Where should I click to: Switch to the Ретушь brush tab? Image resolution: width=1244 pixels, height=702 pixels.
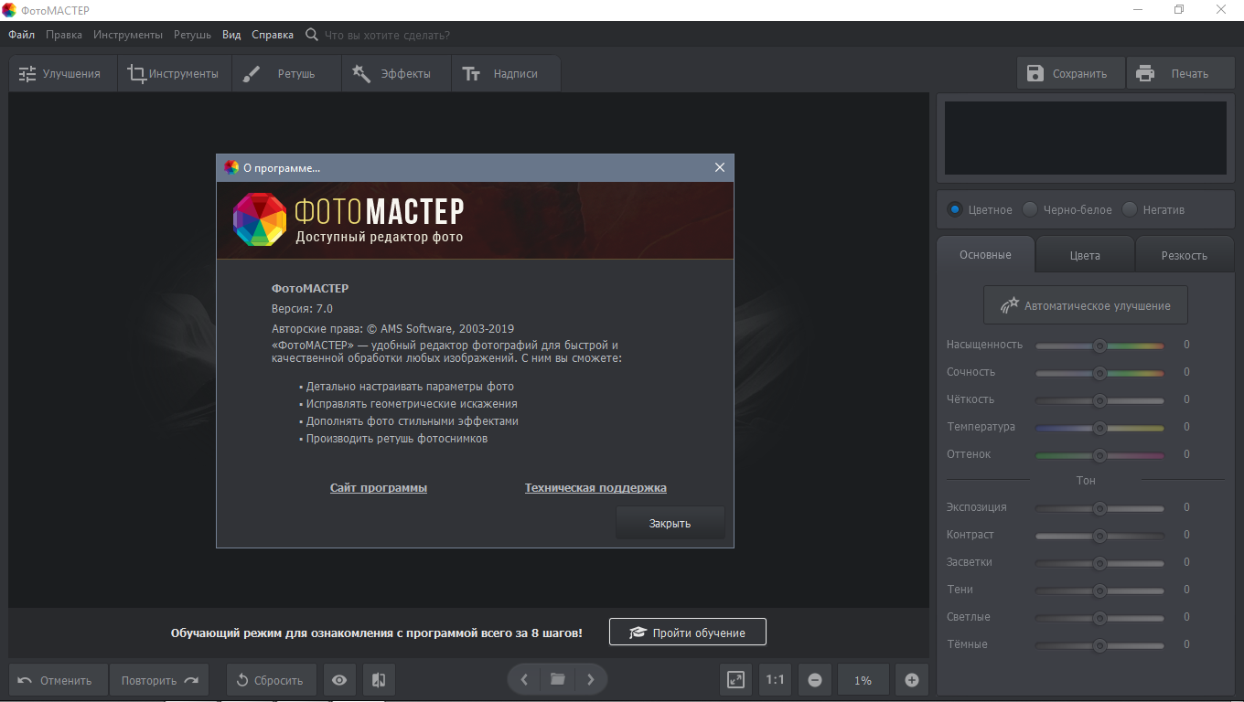click(x=286, y=73)
